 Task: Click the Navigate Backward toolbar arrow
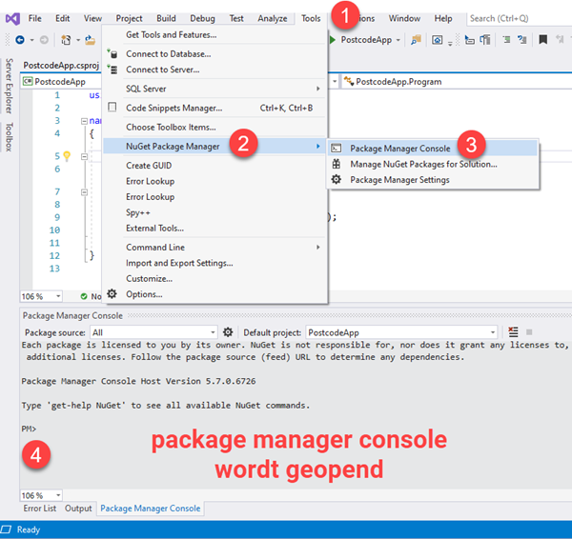(x=20, y=40)
